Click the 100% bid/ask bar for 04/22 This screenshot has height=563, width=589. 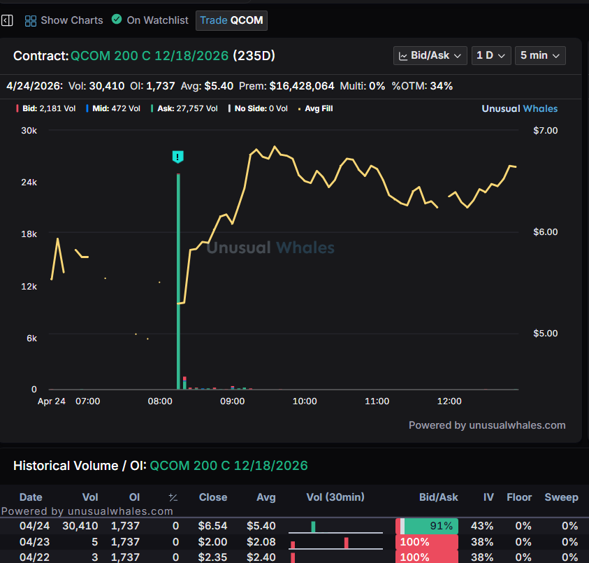coord(427,557)
